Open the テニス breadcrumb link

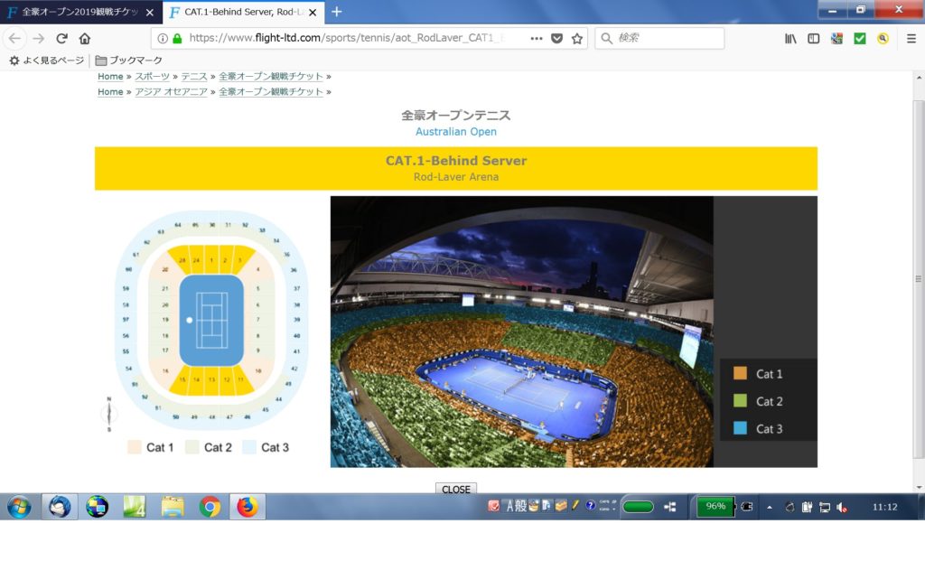coord(194,77)
